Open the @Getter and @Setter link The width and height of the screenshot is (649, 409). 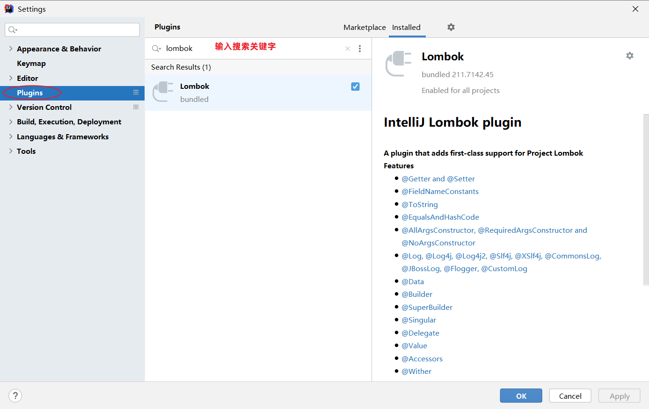438,179
